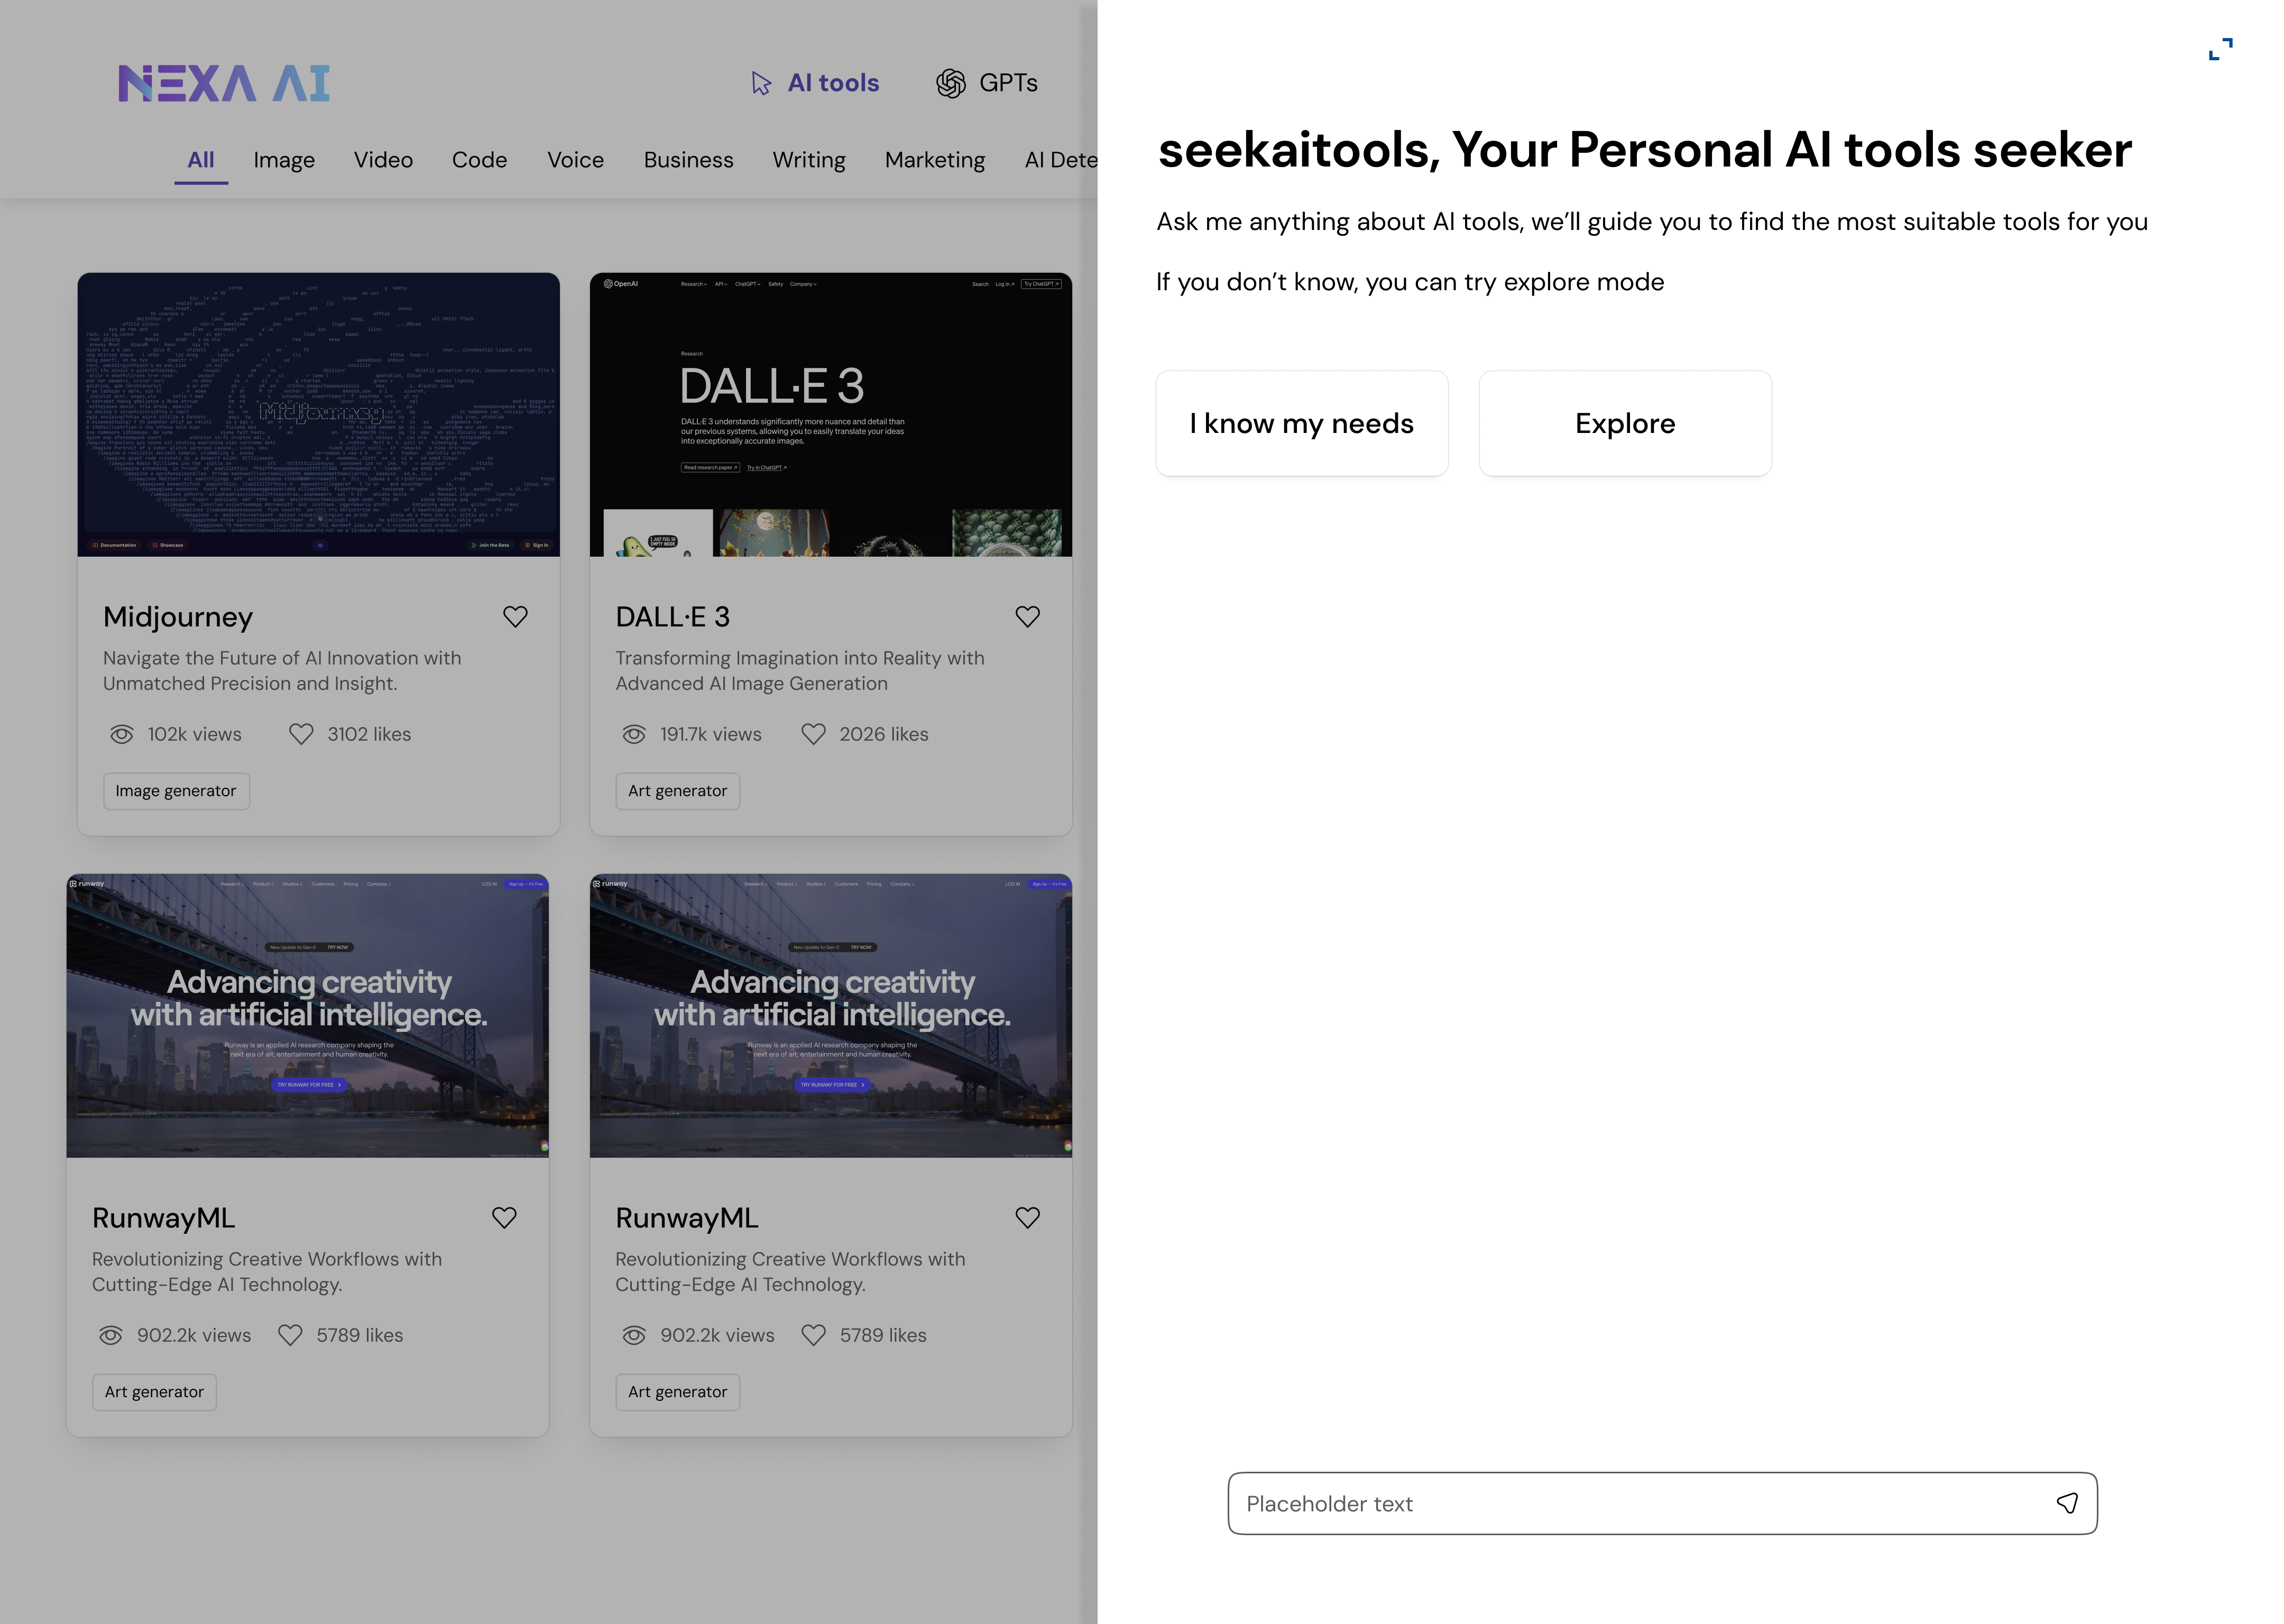Like the left RunwayML card heart

click(504, 1218)
